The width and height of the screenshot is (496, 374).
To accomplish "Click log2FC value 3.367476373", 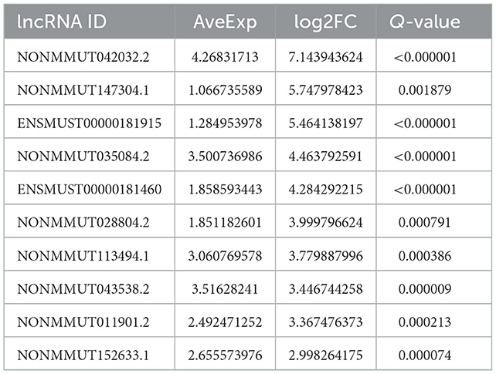I will (x=325, y=322).
